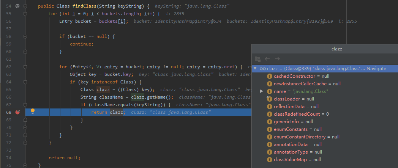Click fold end marker at line 71
The height and width of the screenshot is (168, 398).
click(x=25, y=135)
